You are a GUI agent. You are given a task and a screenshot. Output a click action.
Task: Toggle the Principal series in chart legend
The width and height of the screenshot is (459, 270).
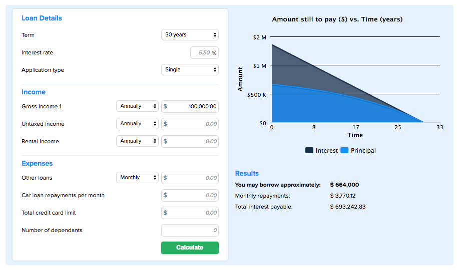click(363, 151)
